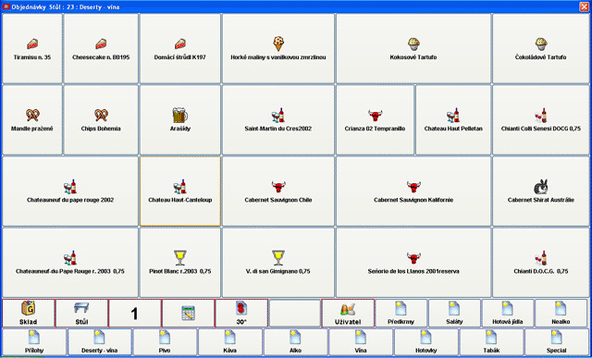Click the 30° button

pos(241,314)
